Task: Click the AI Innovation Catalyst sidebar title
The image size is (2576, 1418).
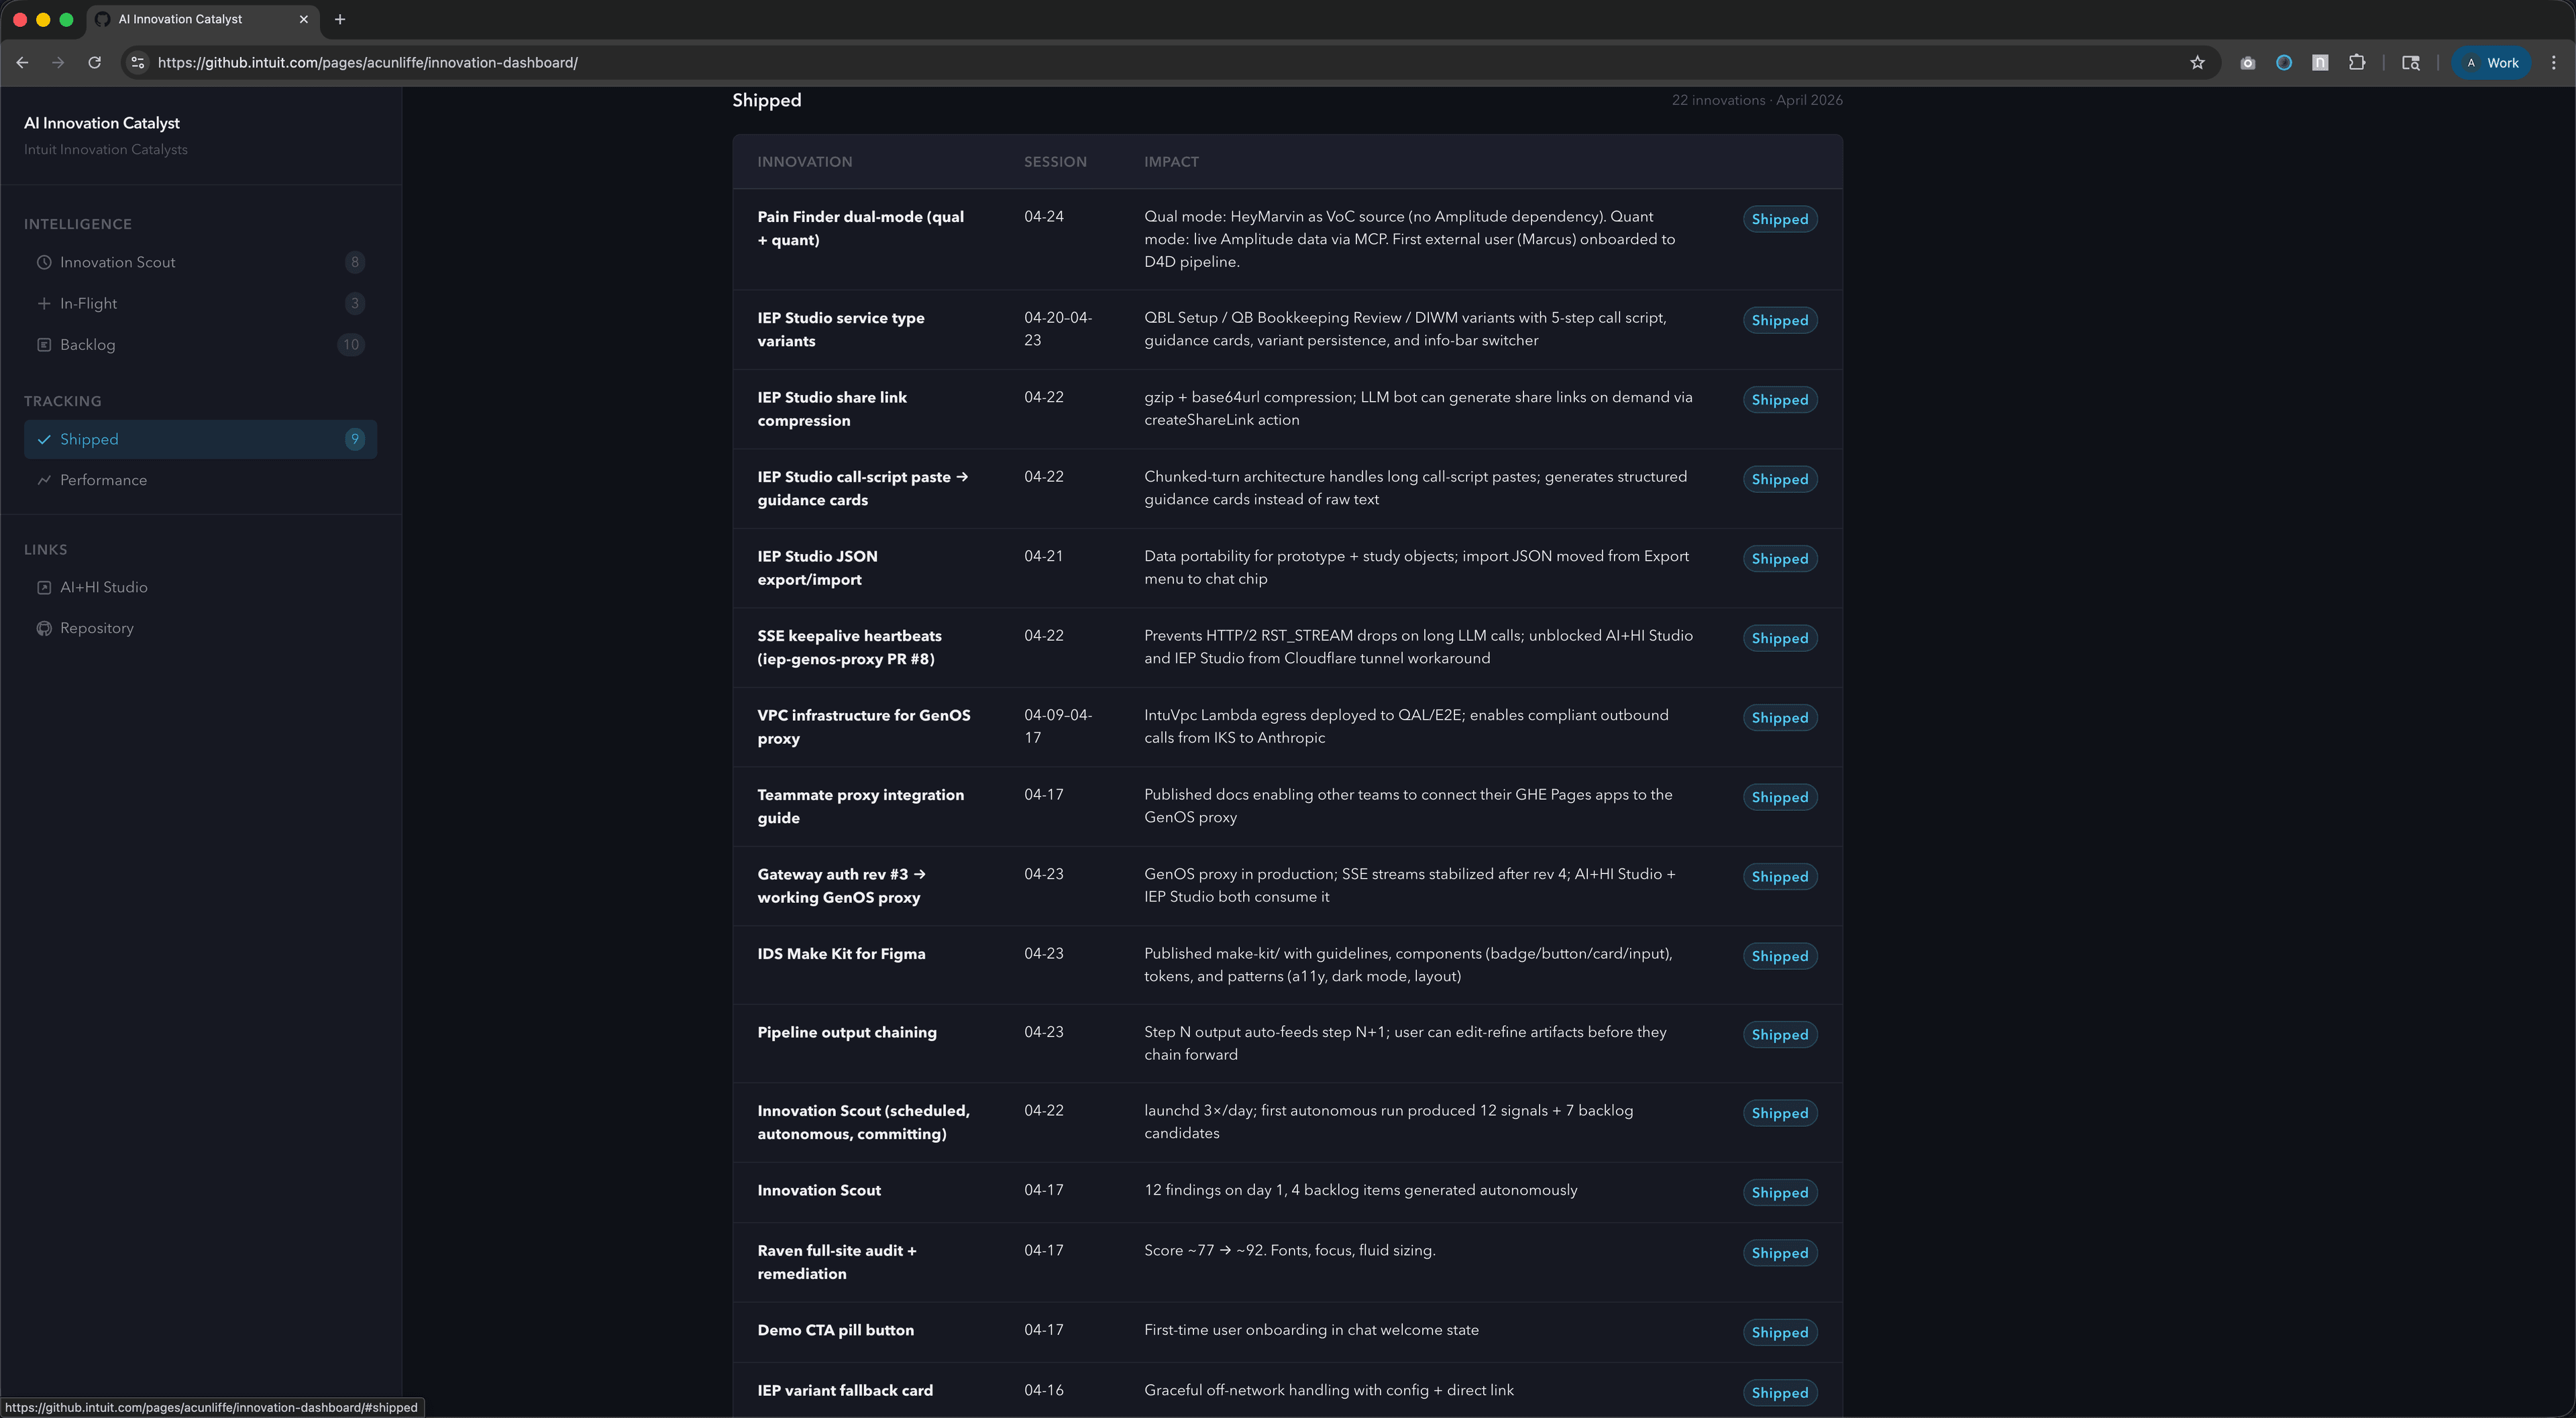Action: click(102, 123)
